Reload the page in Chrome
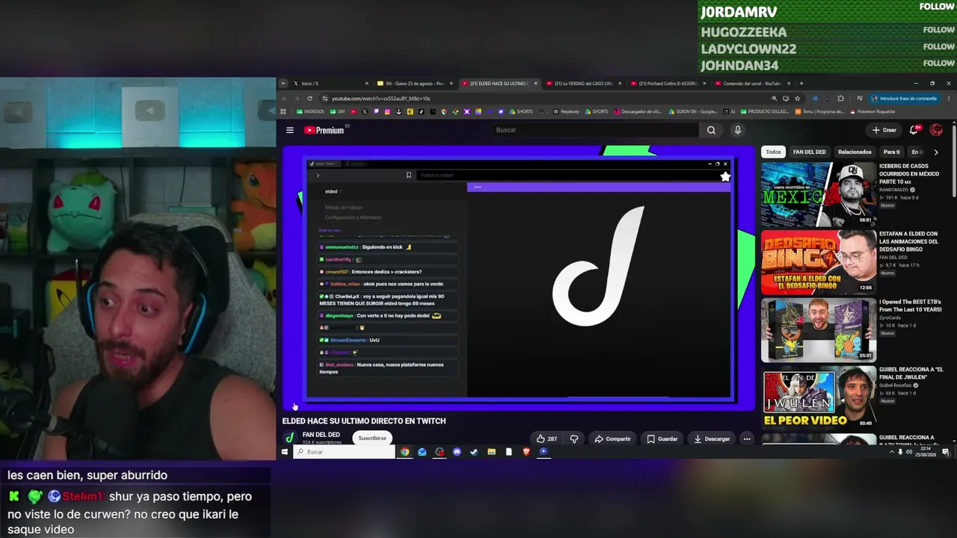 (x=310, y=98)
